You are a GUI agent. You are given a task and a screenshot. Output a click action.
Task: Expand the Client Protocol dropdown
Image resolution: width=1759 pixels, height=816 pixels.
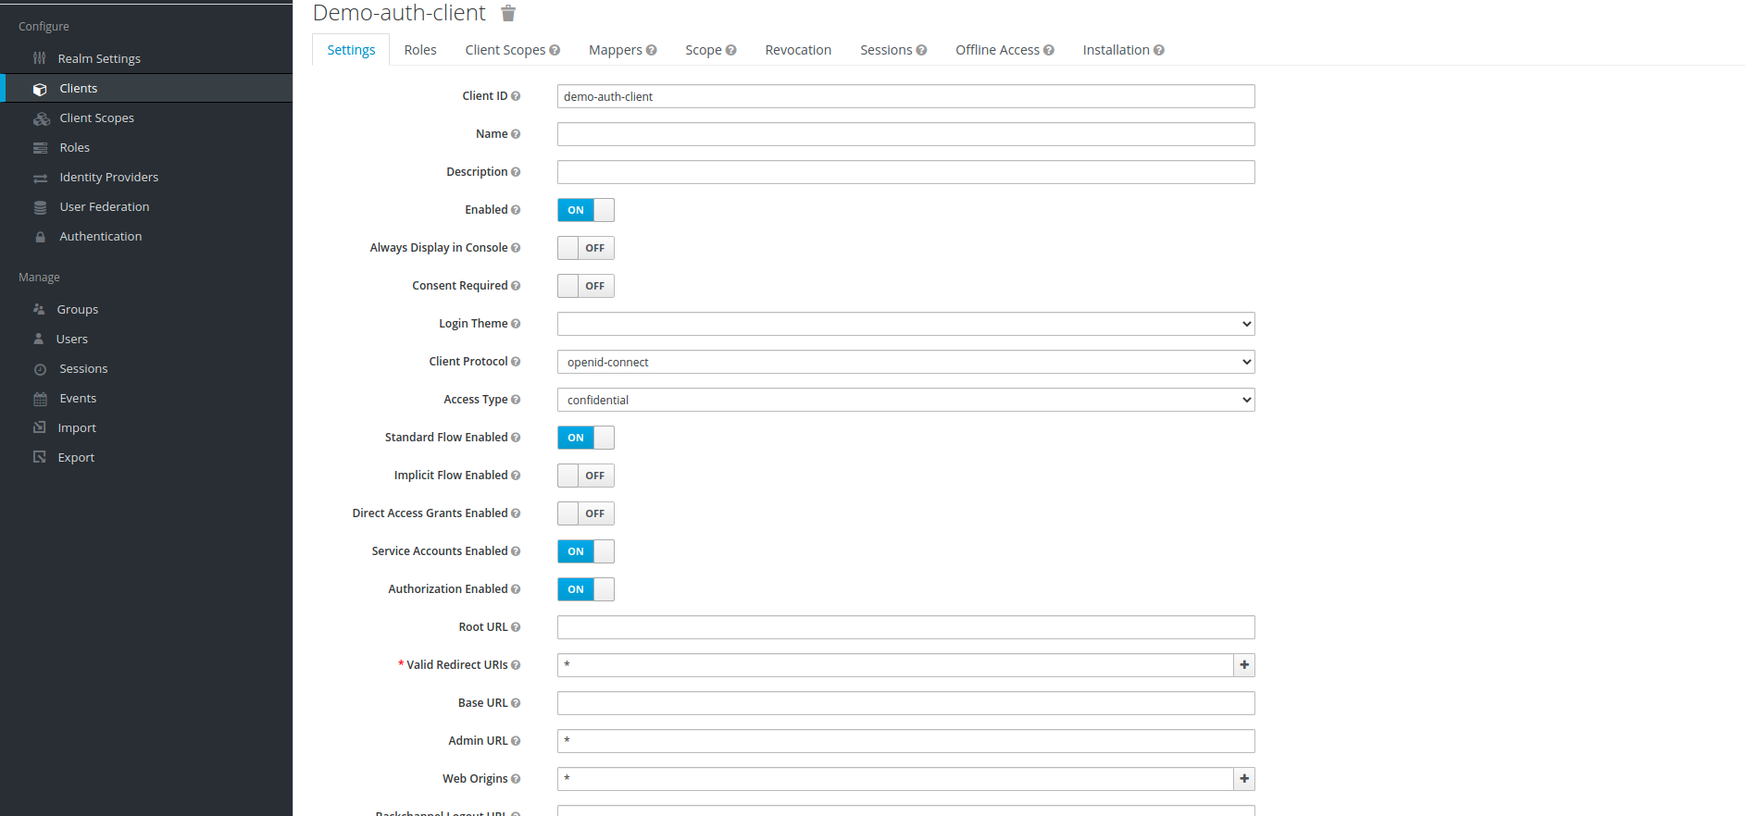pyautogui.click(x=905, y=362)
